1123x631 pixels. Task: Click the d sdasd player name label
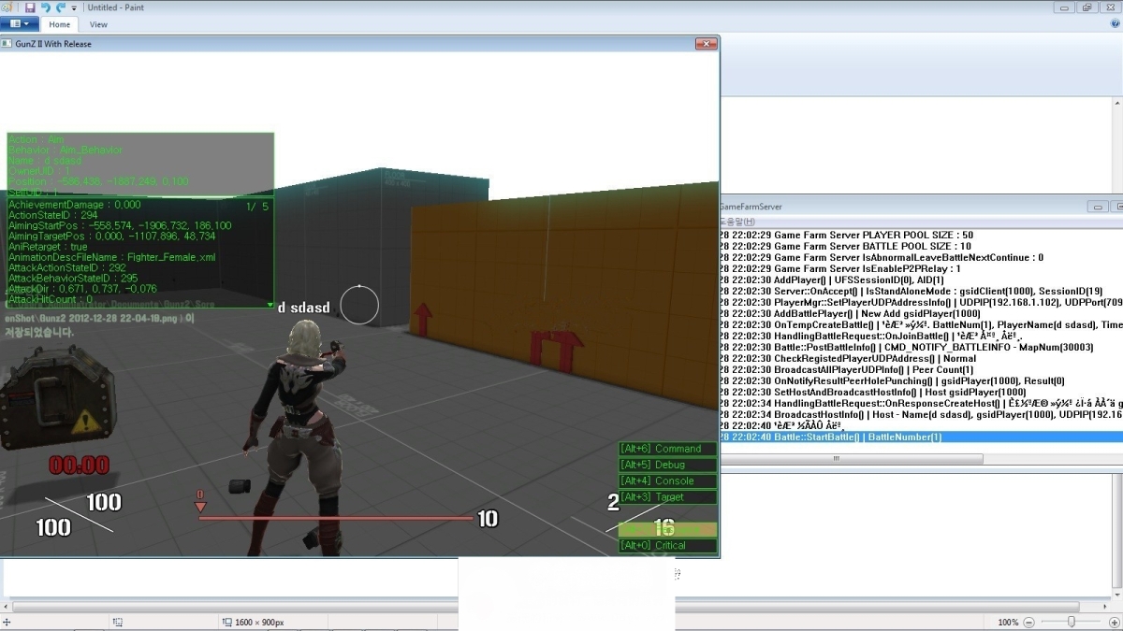(304, 308)
